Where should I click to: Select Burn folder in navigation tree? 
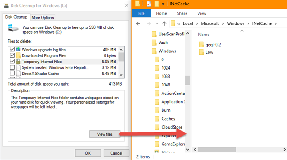click(163, 110)
